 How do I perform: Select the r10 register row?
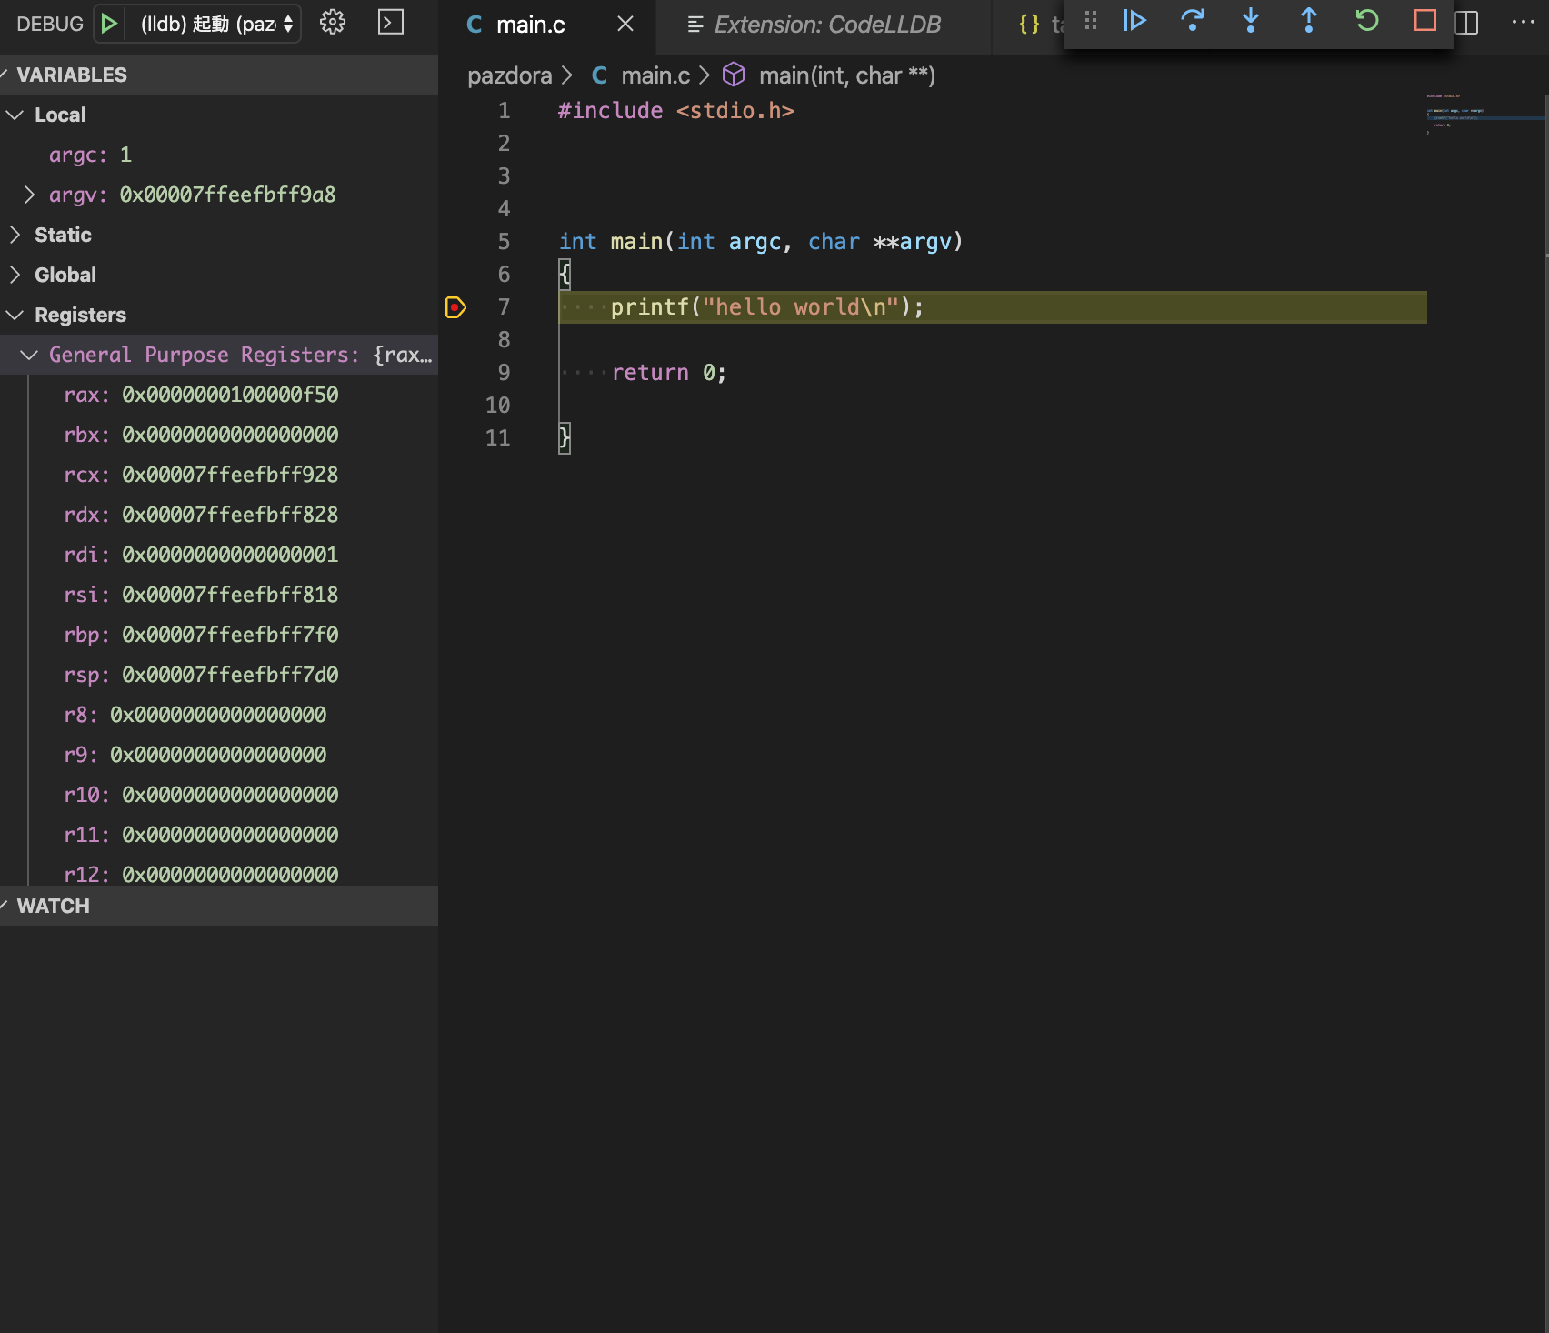tap(219, 795)
